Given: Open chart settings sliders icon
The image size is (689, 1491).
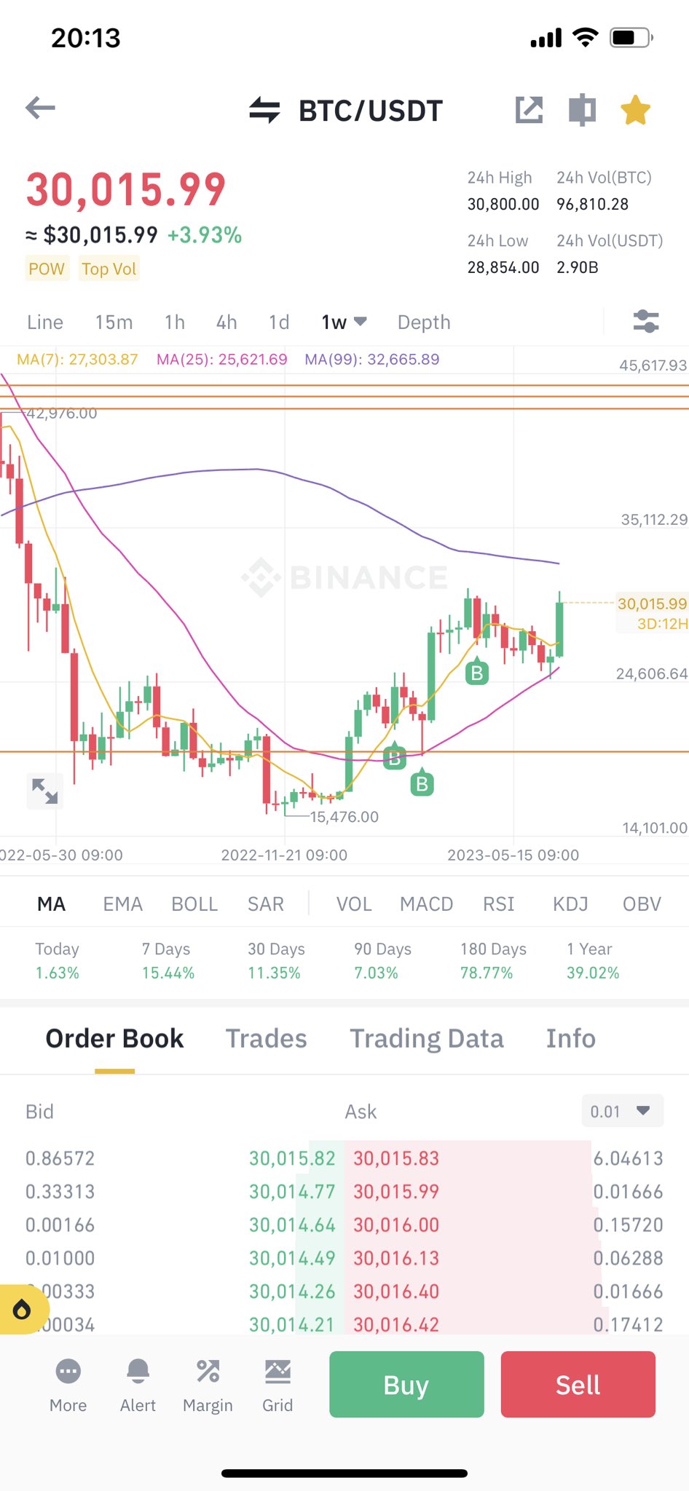Looking at the screenshot, I should [x=646, y=321].
